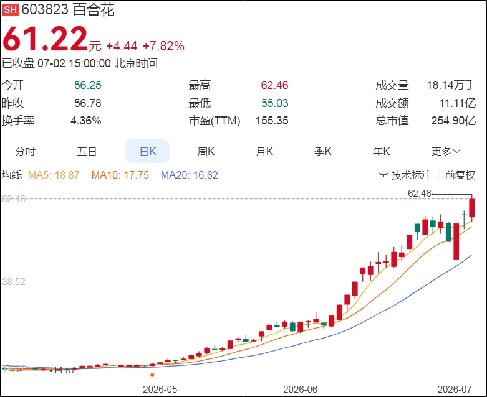Click the latest red candlestick at 62.46 high

click(x=472, y=208)
